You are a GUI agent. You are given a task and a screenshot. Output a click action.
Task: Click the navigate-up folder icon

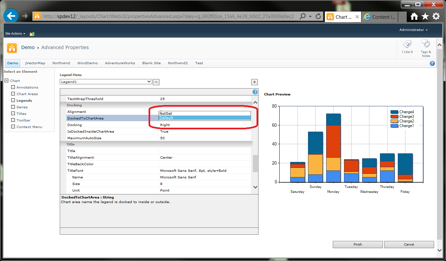pyautogui.click(x=32, y=34)
